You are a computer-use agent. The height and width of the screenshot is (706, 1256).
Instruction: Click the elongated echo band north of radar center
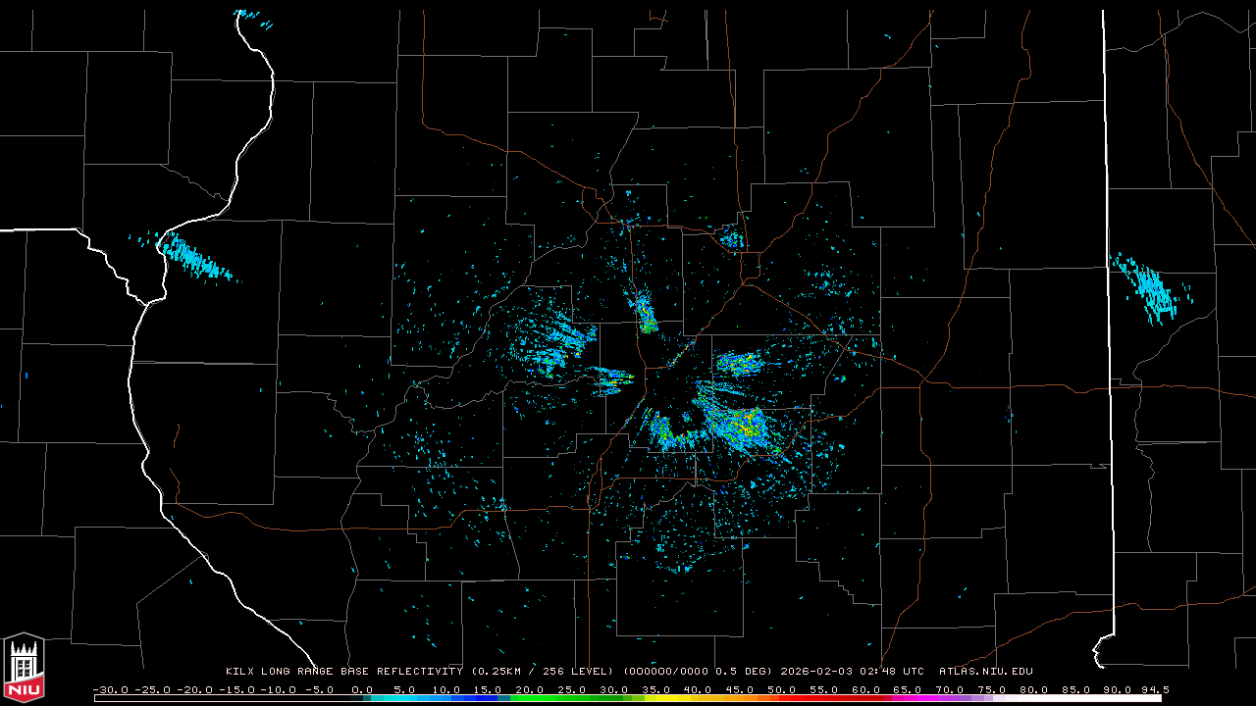[647, 314]
